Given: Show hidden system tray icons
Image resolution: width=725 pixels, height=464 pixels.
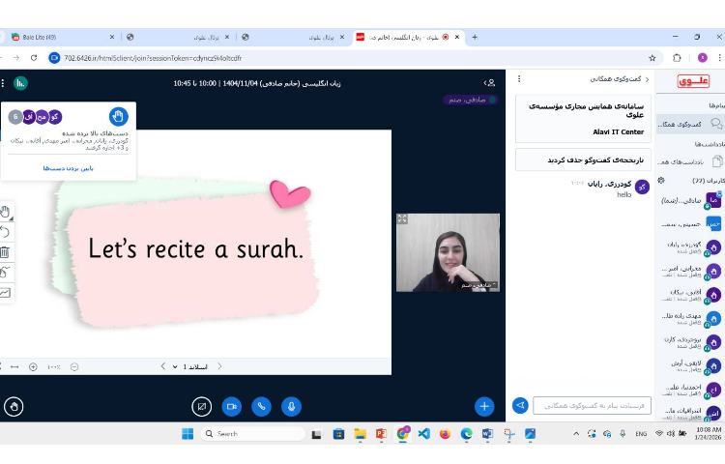Looking at the screenshot, I should point(576,434).
